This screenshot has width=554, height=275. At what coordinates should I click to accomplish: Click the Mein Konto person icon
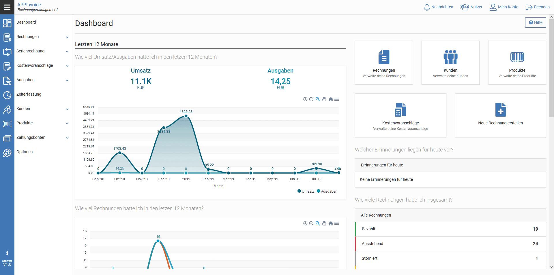point(493,7)
